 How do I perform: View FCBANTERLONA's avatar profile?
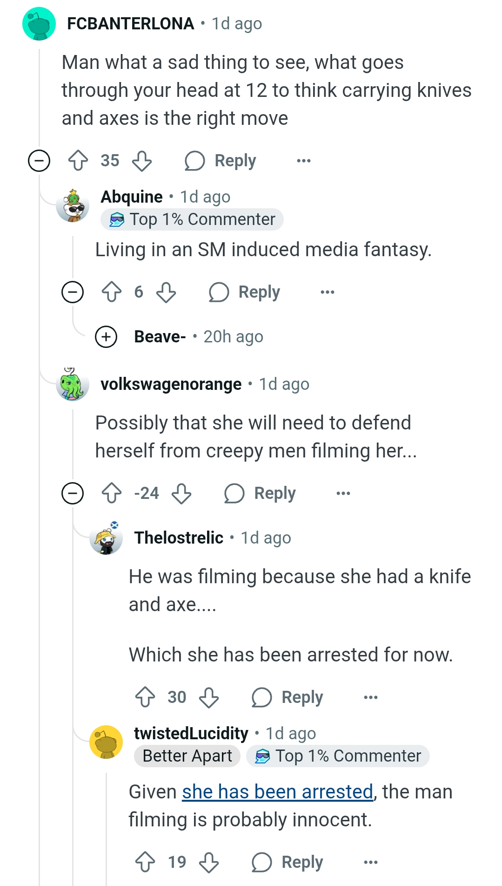[39, 24]
